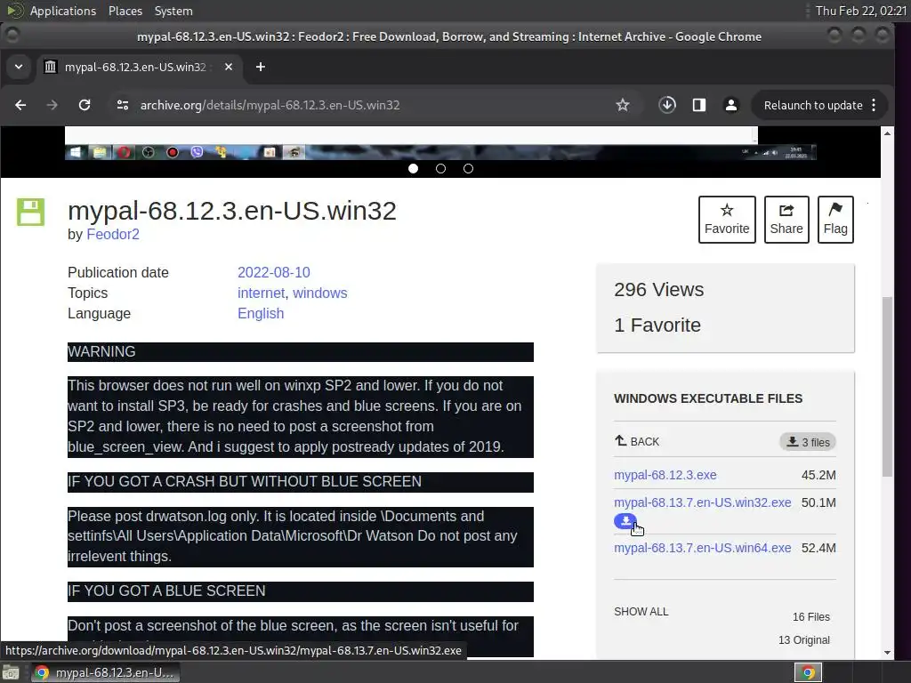Open the 2022-08-10 publication date link
911x683 pixels.
click(x=274, y=272)
